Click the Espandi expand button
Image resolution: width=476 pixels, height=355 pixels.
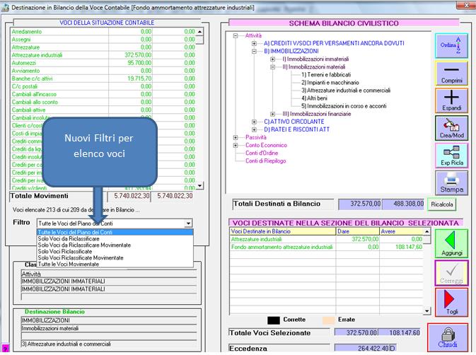(451, 100)
